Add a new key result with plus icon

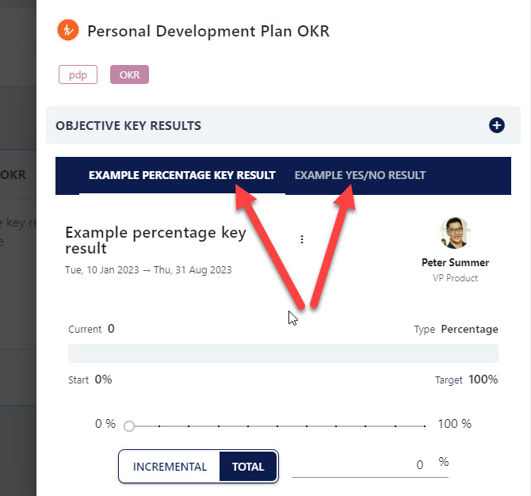pyautogui.click(x=496, y=125)
